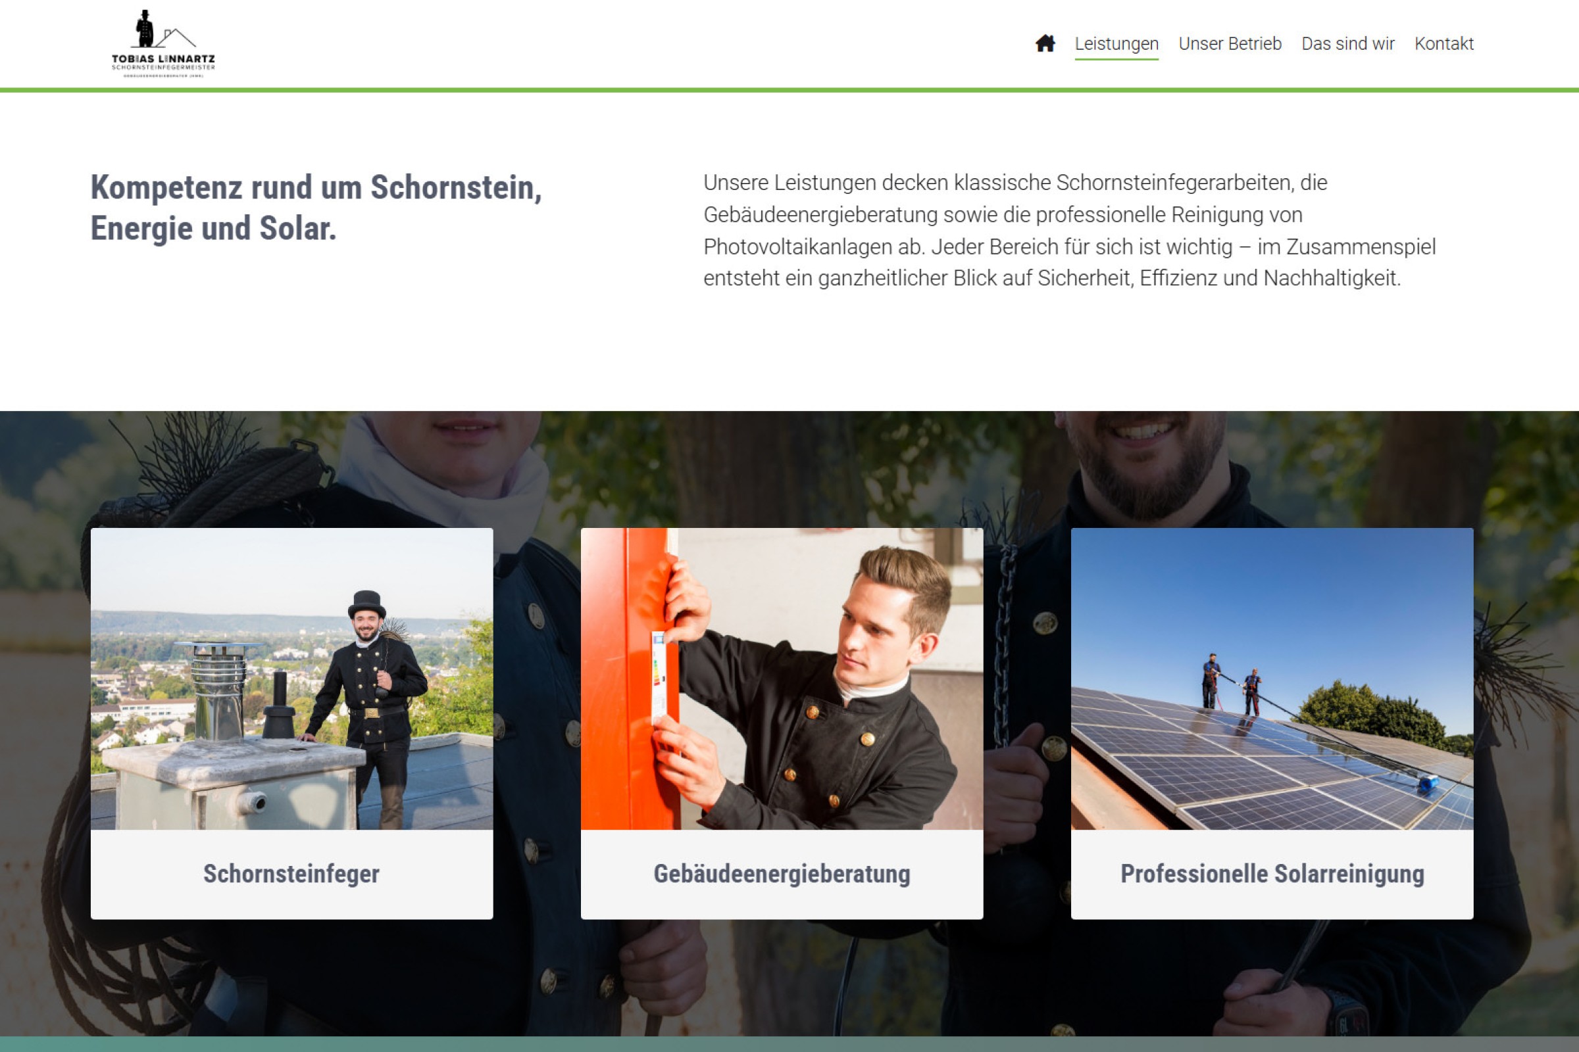1579x1052 pixels.
Task: Click the house outline in logo
Action: [x=176, y=37]
